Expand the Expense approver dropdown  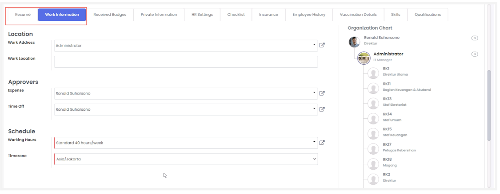pos(314,93)
